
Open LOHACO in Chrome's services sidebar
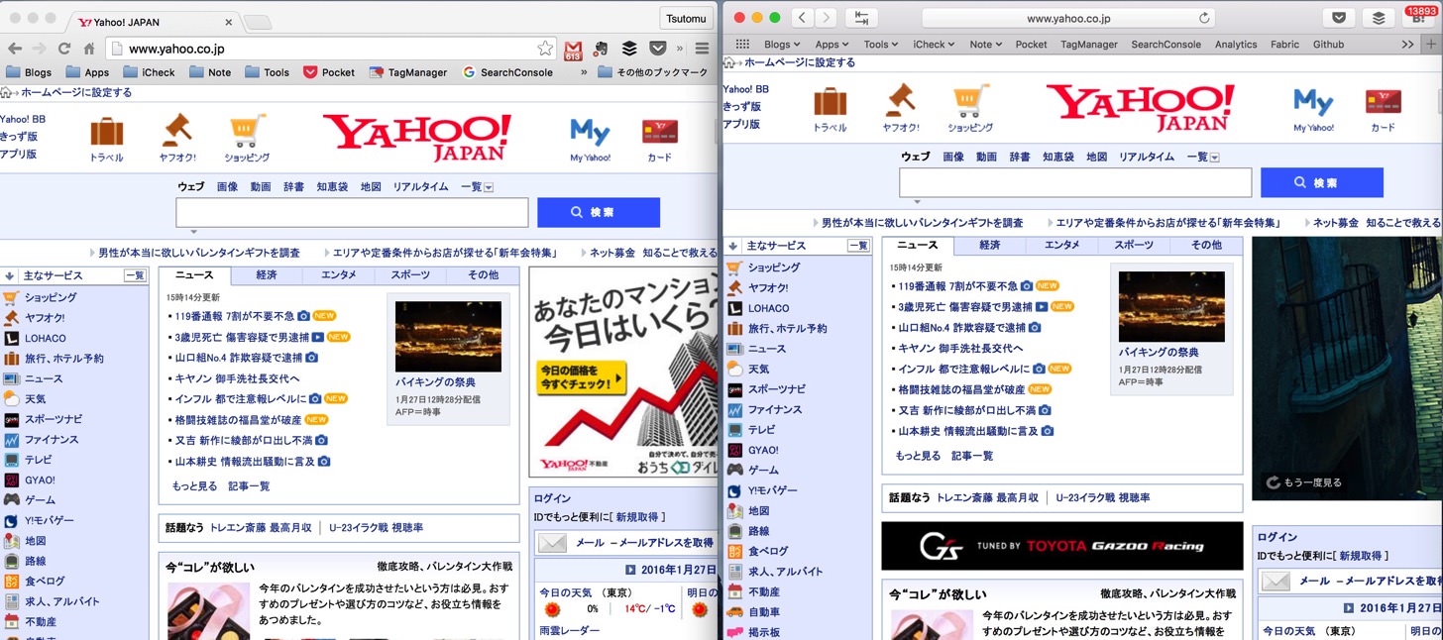click(x=45, y=338)
